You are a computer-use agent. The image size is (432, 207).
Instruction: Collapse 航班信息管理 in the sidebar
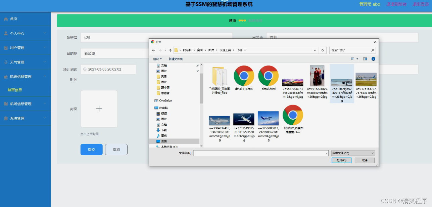click(26, 77)
